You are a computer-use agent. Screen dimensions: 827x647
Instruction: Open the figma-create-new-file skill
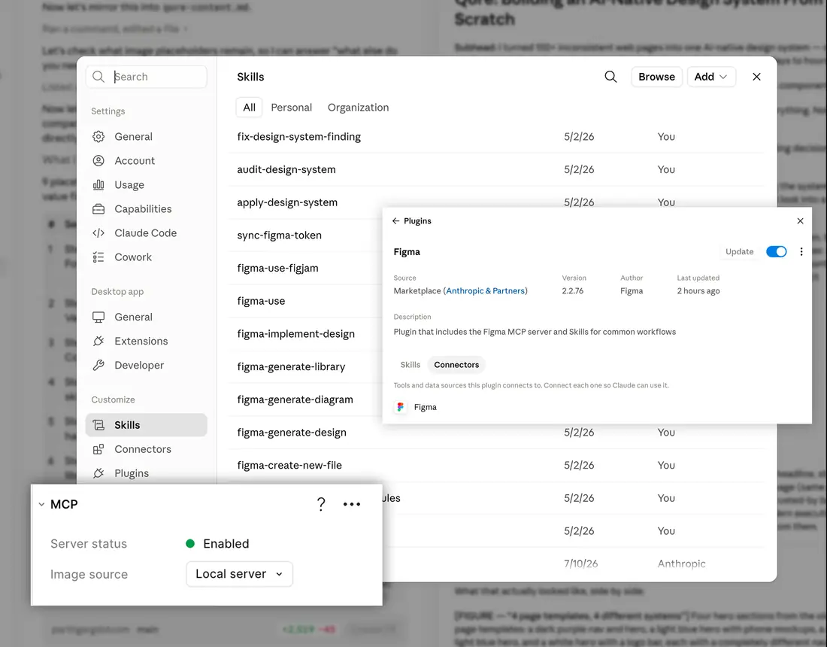[289, 465]
